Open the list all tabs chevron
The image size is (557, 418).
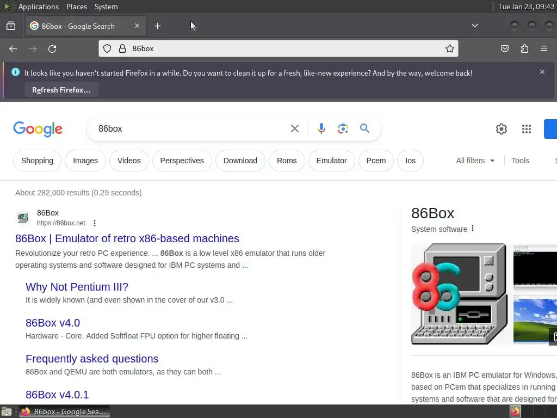pos(474,26)
